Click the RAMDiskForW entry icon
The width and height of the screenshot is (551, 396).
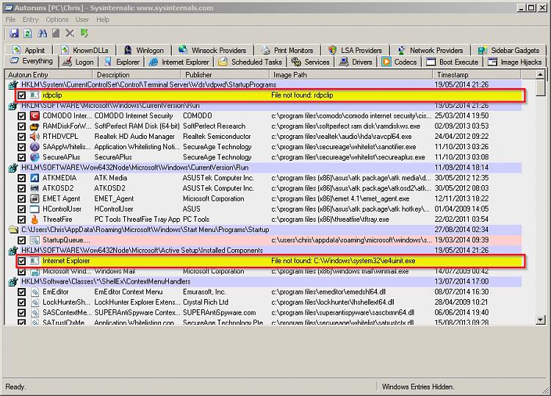click(x=35, y=126)
